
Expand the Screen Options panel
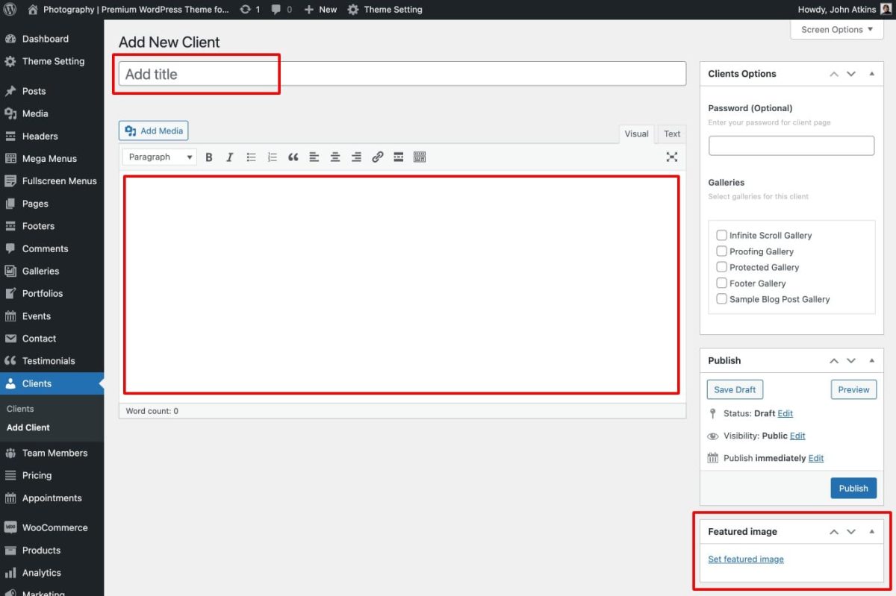836,29
